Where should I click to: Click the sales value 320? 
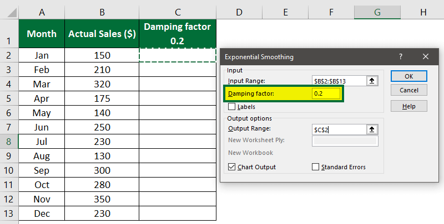pos(102,84)
